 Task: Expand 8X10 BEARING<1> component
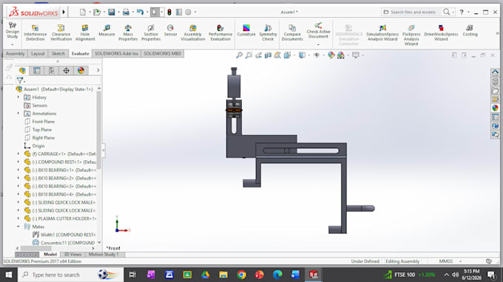pos(18,170)
